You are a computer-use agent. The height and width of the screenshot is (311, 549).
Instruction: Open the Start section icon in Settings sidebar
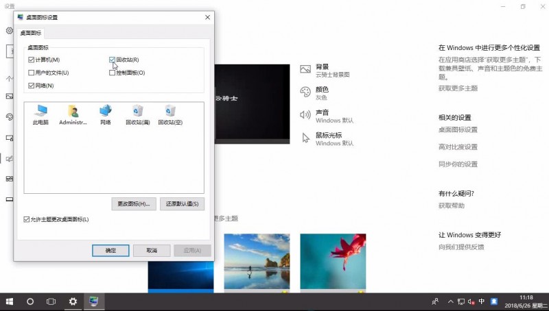(10, 179)
